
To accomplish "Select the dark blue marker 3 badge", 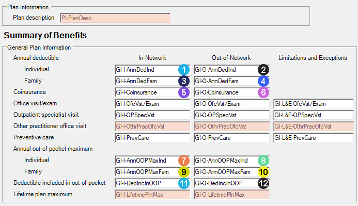I will click(x=184, y=81).
